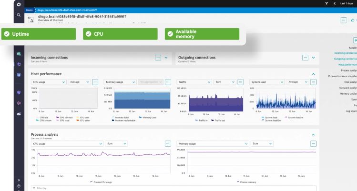Click the Available memory status tile
The image size is (357, 191).
coord(202,34)
